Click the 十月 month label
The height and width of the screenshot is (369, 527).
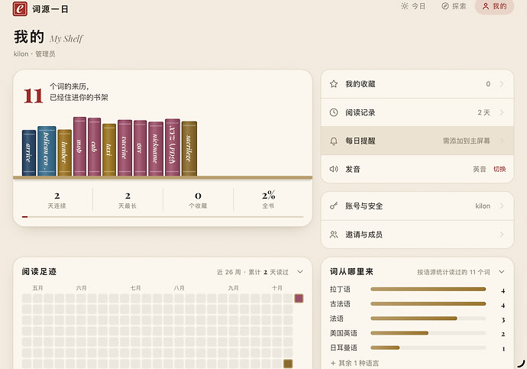[277, 288]
